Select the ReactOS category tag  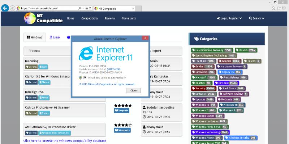pyautogui.click(x=201, y=83)
